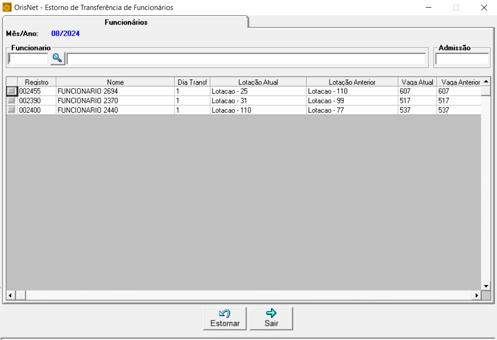497x340 pixels.
Task: Tick the checkbox for registro 002455
Action: pos(11,91)
